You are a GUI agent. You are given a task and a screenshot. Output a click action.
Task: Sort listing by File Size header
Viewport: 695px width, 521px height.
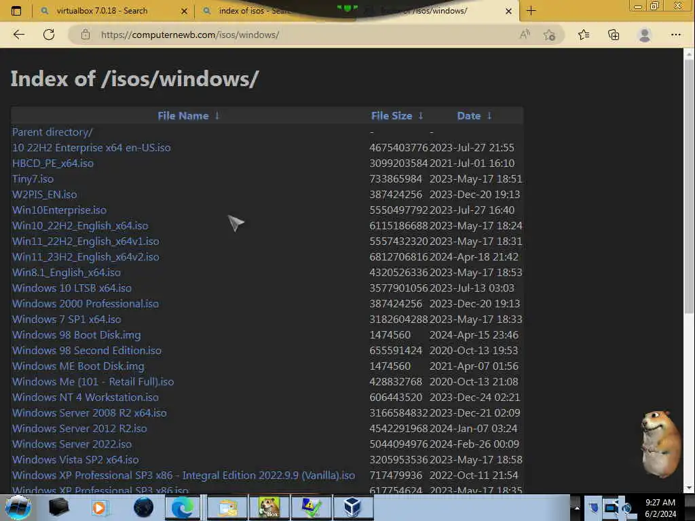pos(392,115)
